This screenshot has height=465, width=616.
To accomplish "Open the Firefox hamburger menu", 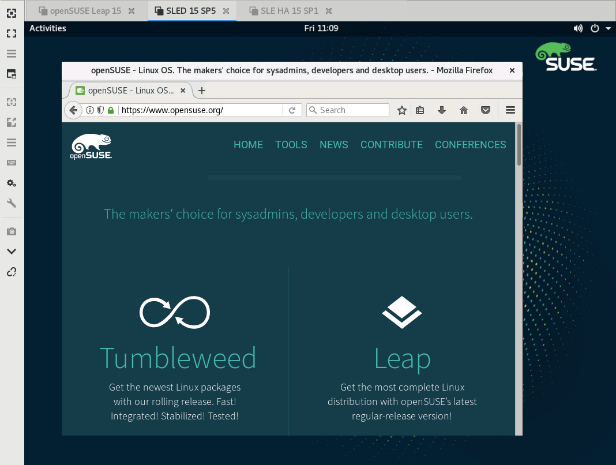I will pyautogui.click(x=510, y=110).
